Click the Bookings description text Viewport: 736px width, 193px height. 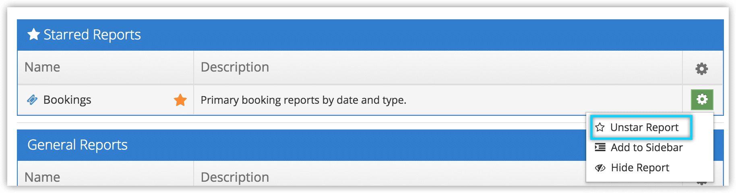[x=304, y=100]
